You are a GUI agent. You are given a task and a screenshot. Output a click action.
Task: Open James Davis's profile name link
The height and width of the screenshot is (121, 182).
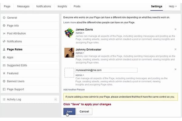tap(84, 30)
